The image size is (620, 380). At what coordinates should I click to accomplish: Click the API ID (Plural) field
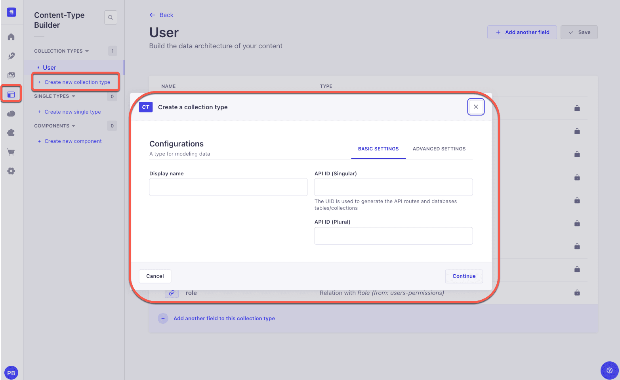pos(393,236)
